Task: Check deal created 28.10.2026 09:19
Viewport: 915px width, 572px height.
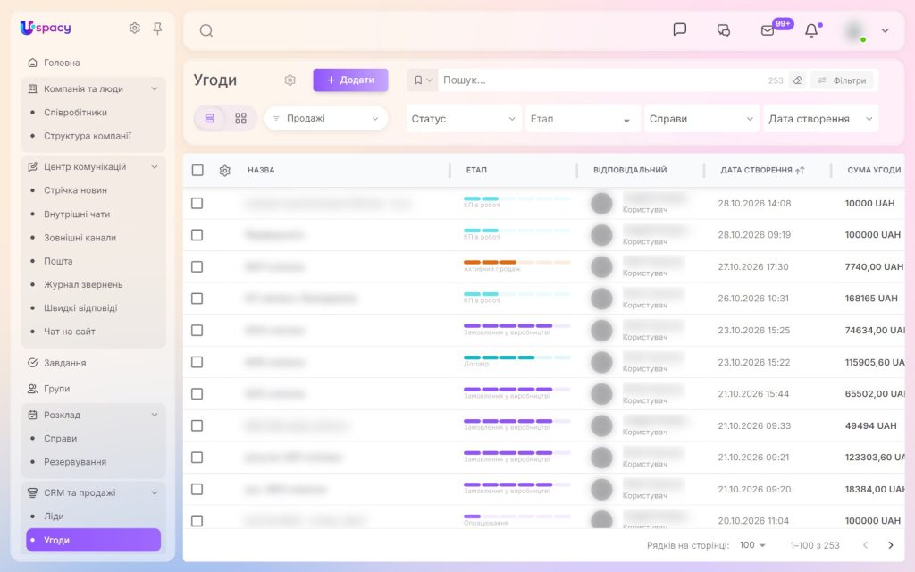Action: [197, 235]
